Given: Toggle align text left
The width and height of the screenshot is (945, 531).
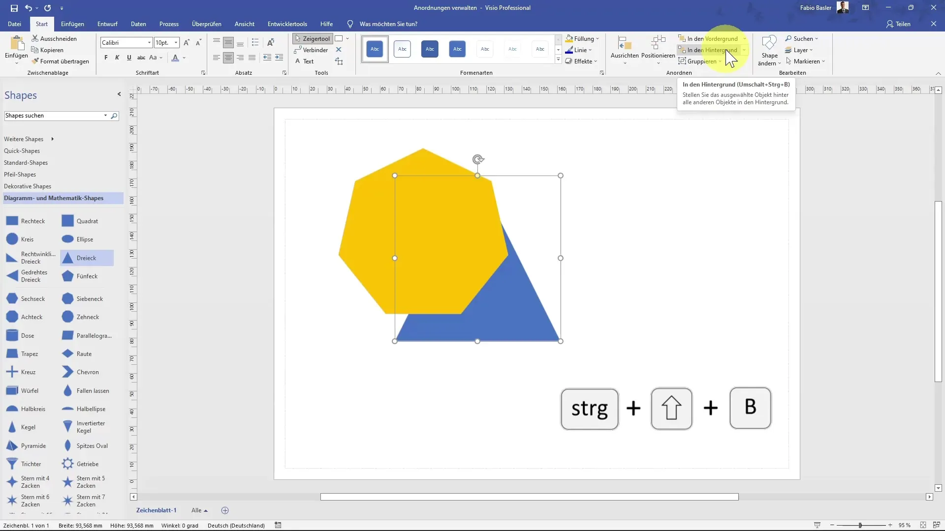Looking at the screenshot, I should [217, 58].
